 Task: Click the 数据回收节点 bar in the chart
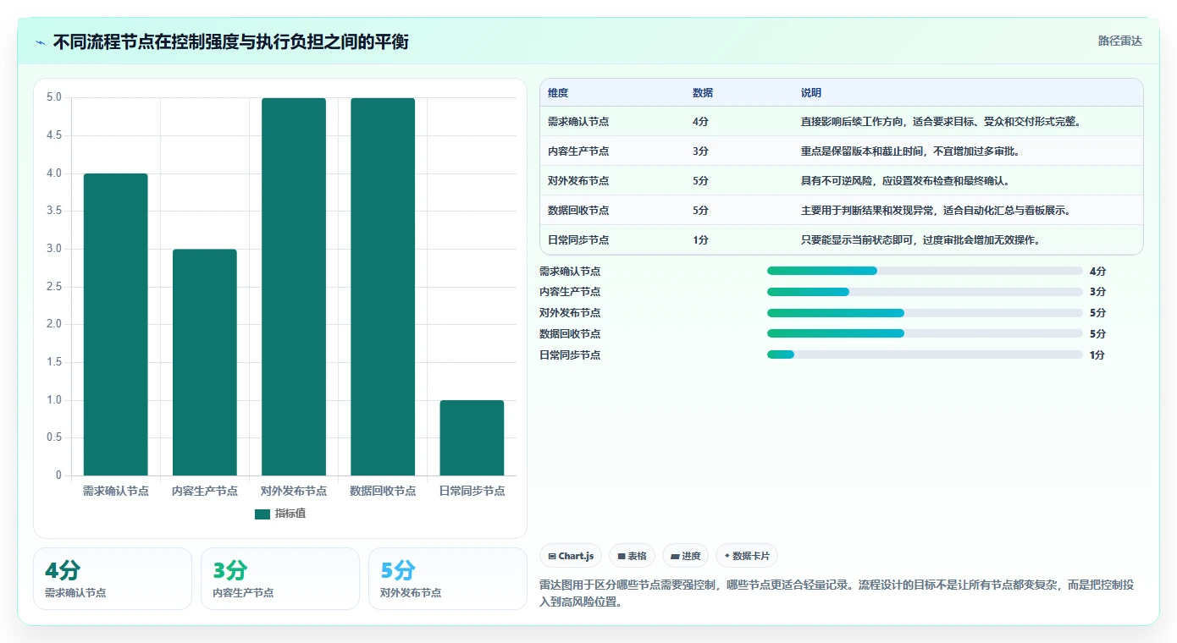click(383, 287)
